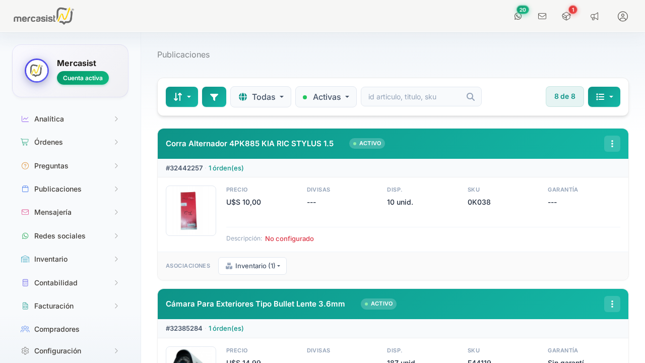Screen dimensions: 645x363
Task: Click the funnel filter button
Action: point(214,97)
